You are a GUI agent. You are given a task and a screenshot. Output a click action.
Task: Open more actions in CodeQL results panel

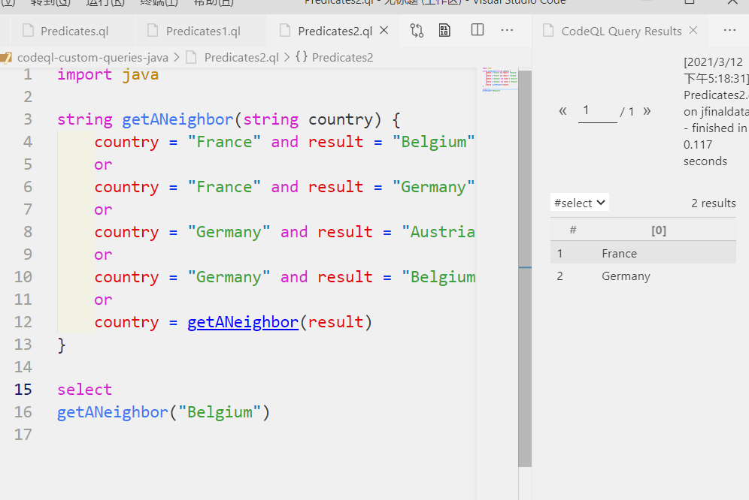(x=729, y=30)
